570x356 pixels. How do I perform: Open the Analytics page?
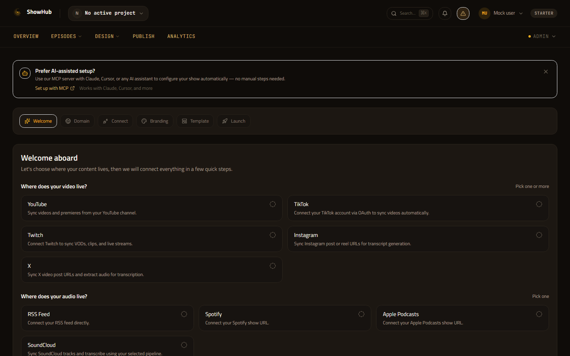181,36
